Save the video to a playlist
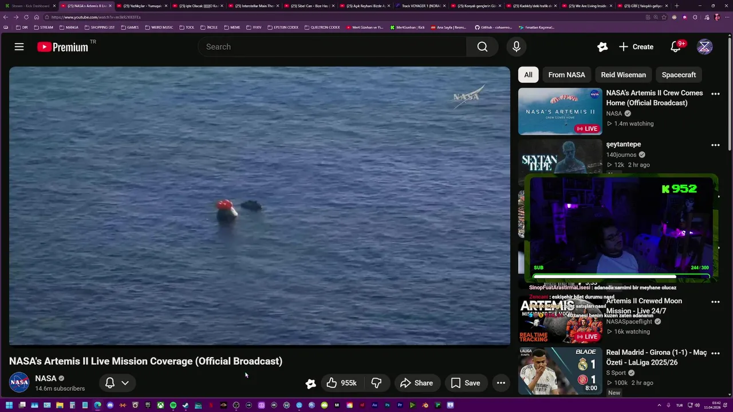This screenshot has height=412, width=733. (x=466, y=383)
